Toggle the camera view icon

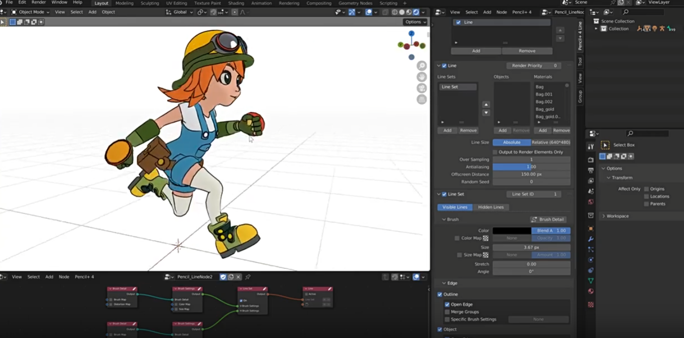tap(422, 88)
